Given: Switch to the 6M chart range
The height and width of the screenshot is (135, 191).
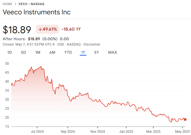Looking at the screenshot, I should coord(52,52).
